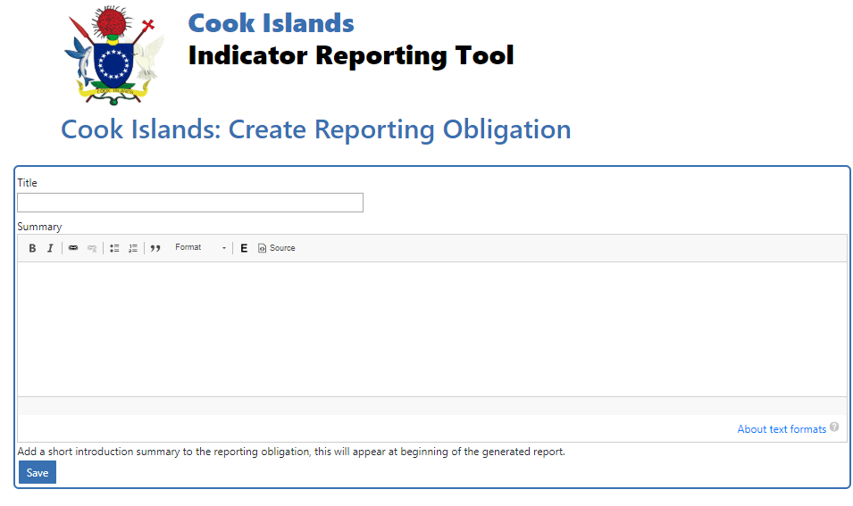
Task: Insert a link in Summary editor
Action: (73, 248)
